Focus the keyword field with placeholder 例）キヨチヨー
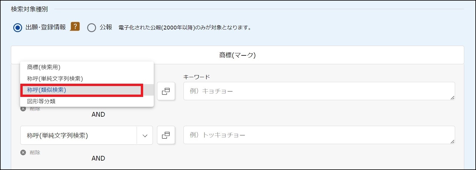The width and height of the screenshot is (476, 170). point(318,91)
